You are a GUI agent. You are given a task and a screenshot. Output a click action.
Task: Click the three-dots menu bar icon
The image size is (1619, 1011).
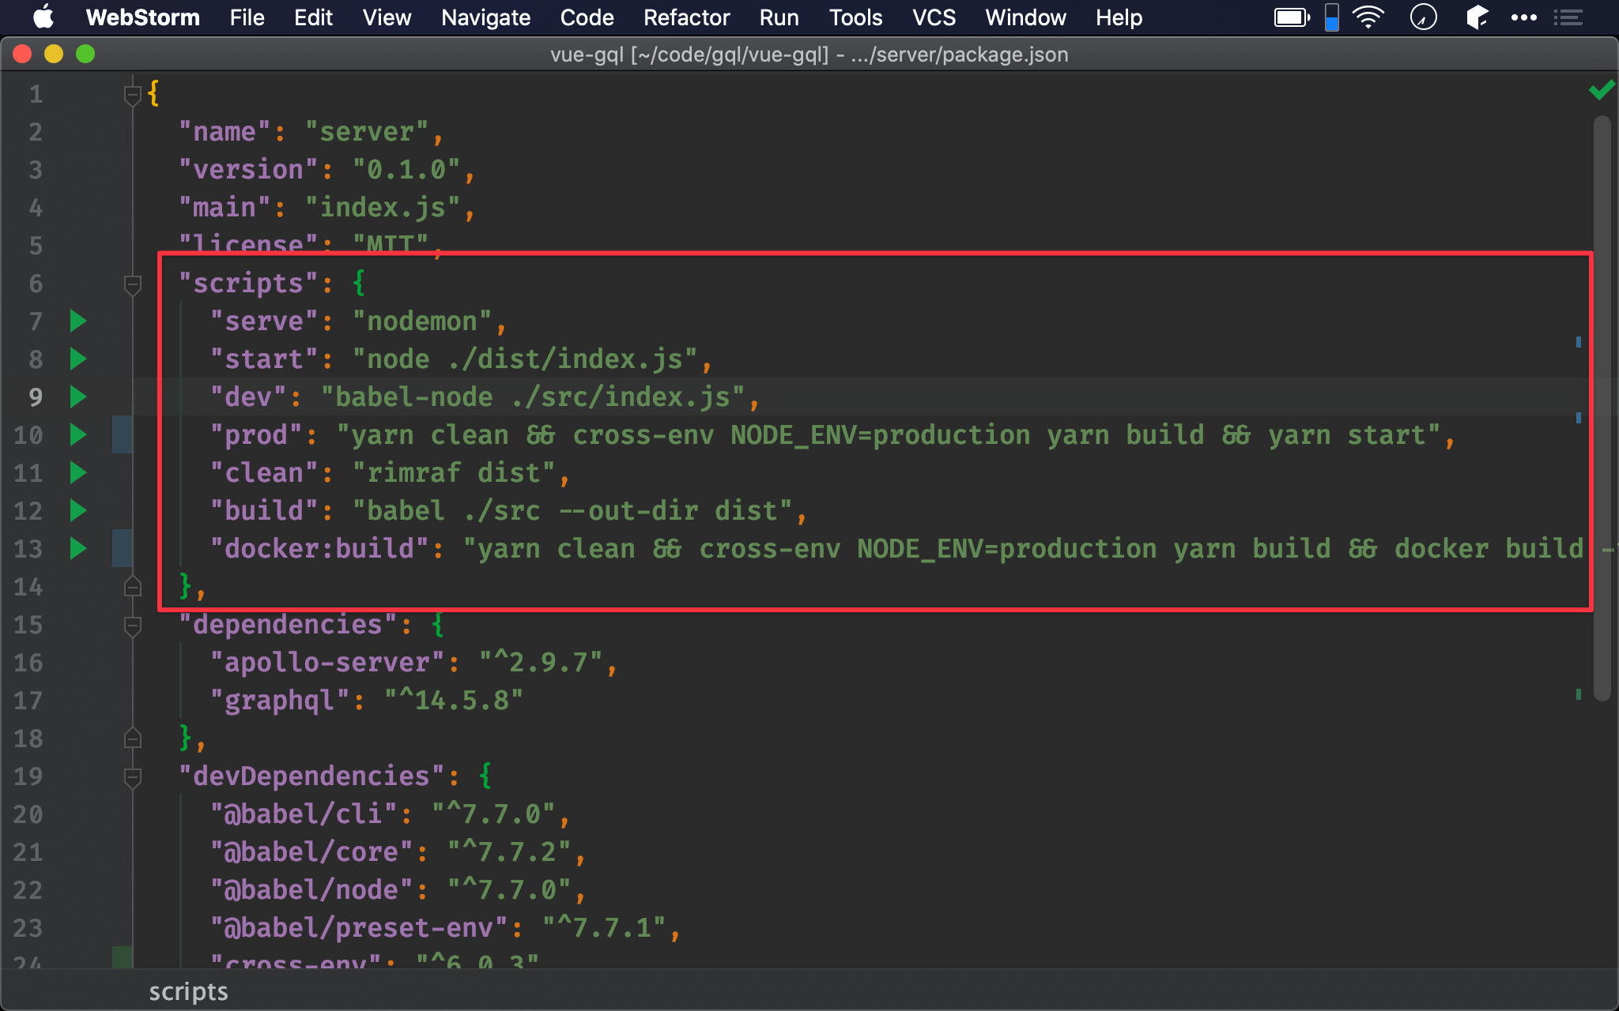(1523, 17)
